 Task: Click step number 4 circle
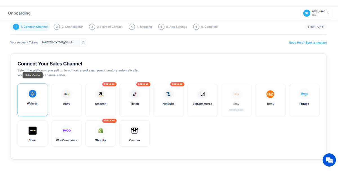(x=132, y=27)
